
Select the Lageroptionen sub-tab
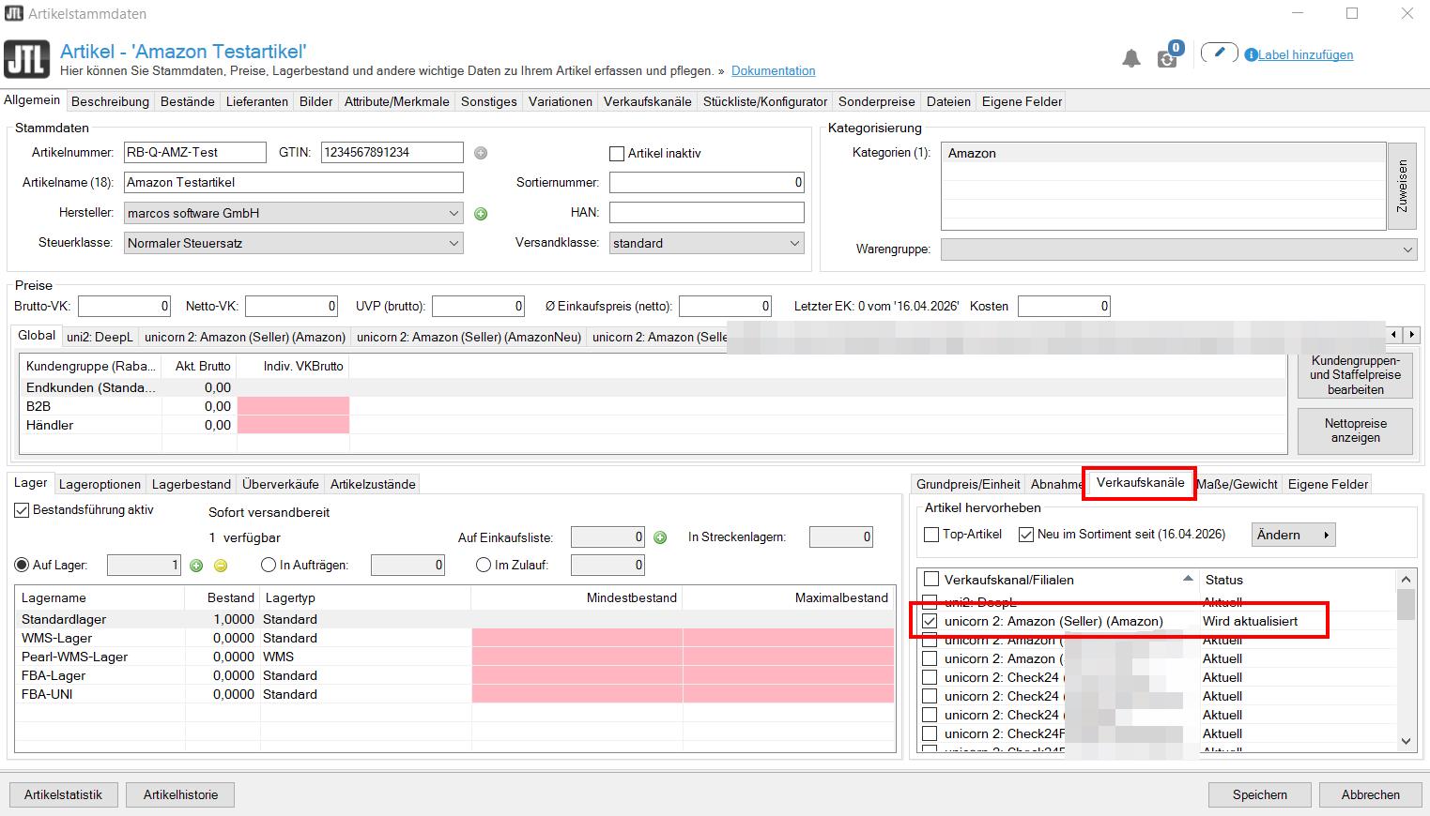click(x=100, y=484)
